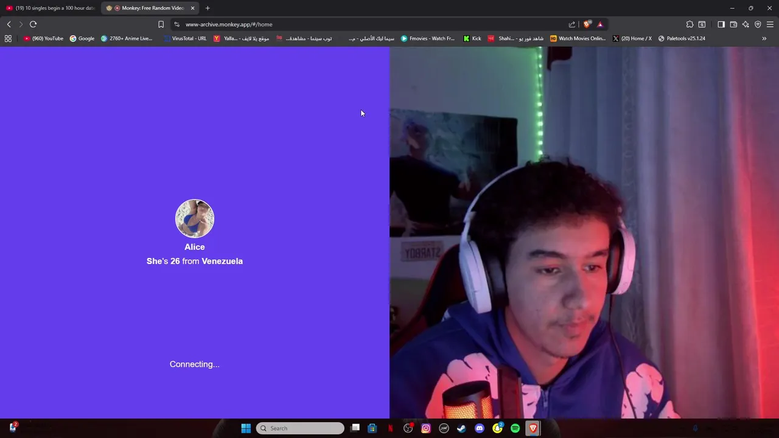Open the Paletools v25.1.24 bookmark
Image resolution: width=779 pixels, height=438 pixels.
point(682,38)
